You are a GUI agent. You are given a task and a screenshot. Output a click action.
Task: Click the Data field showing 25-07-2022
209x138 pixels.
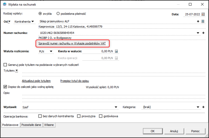tap(192, 14)
